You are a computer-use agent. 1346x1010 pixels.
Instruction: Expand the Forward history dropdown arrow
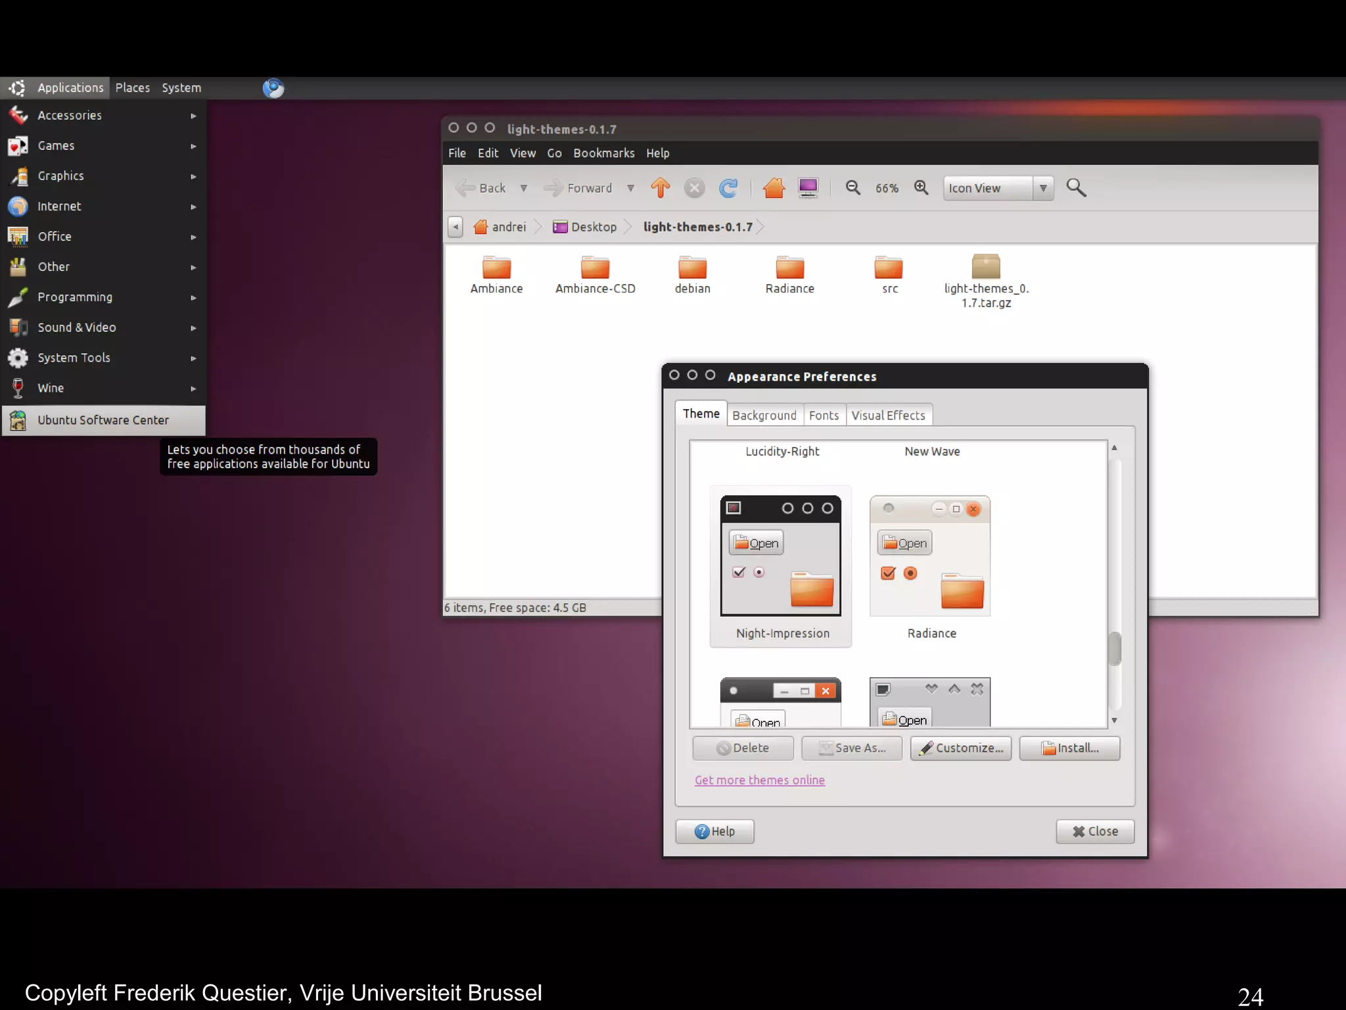coord(630,188)
